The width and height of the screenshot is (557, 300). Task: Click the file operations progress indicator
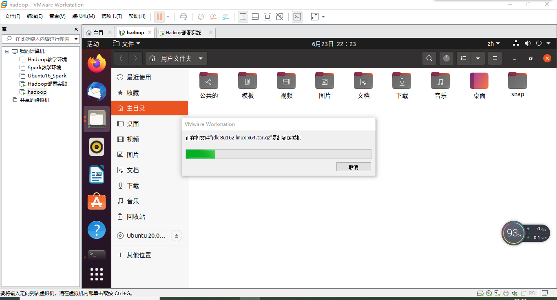pos(446,58)
